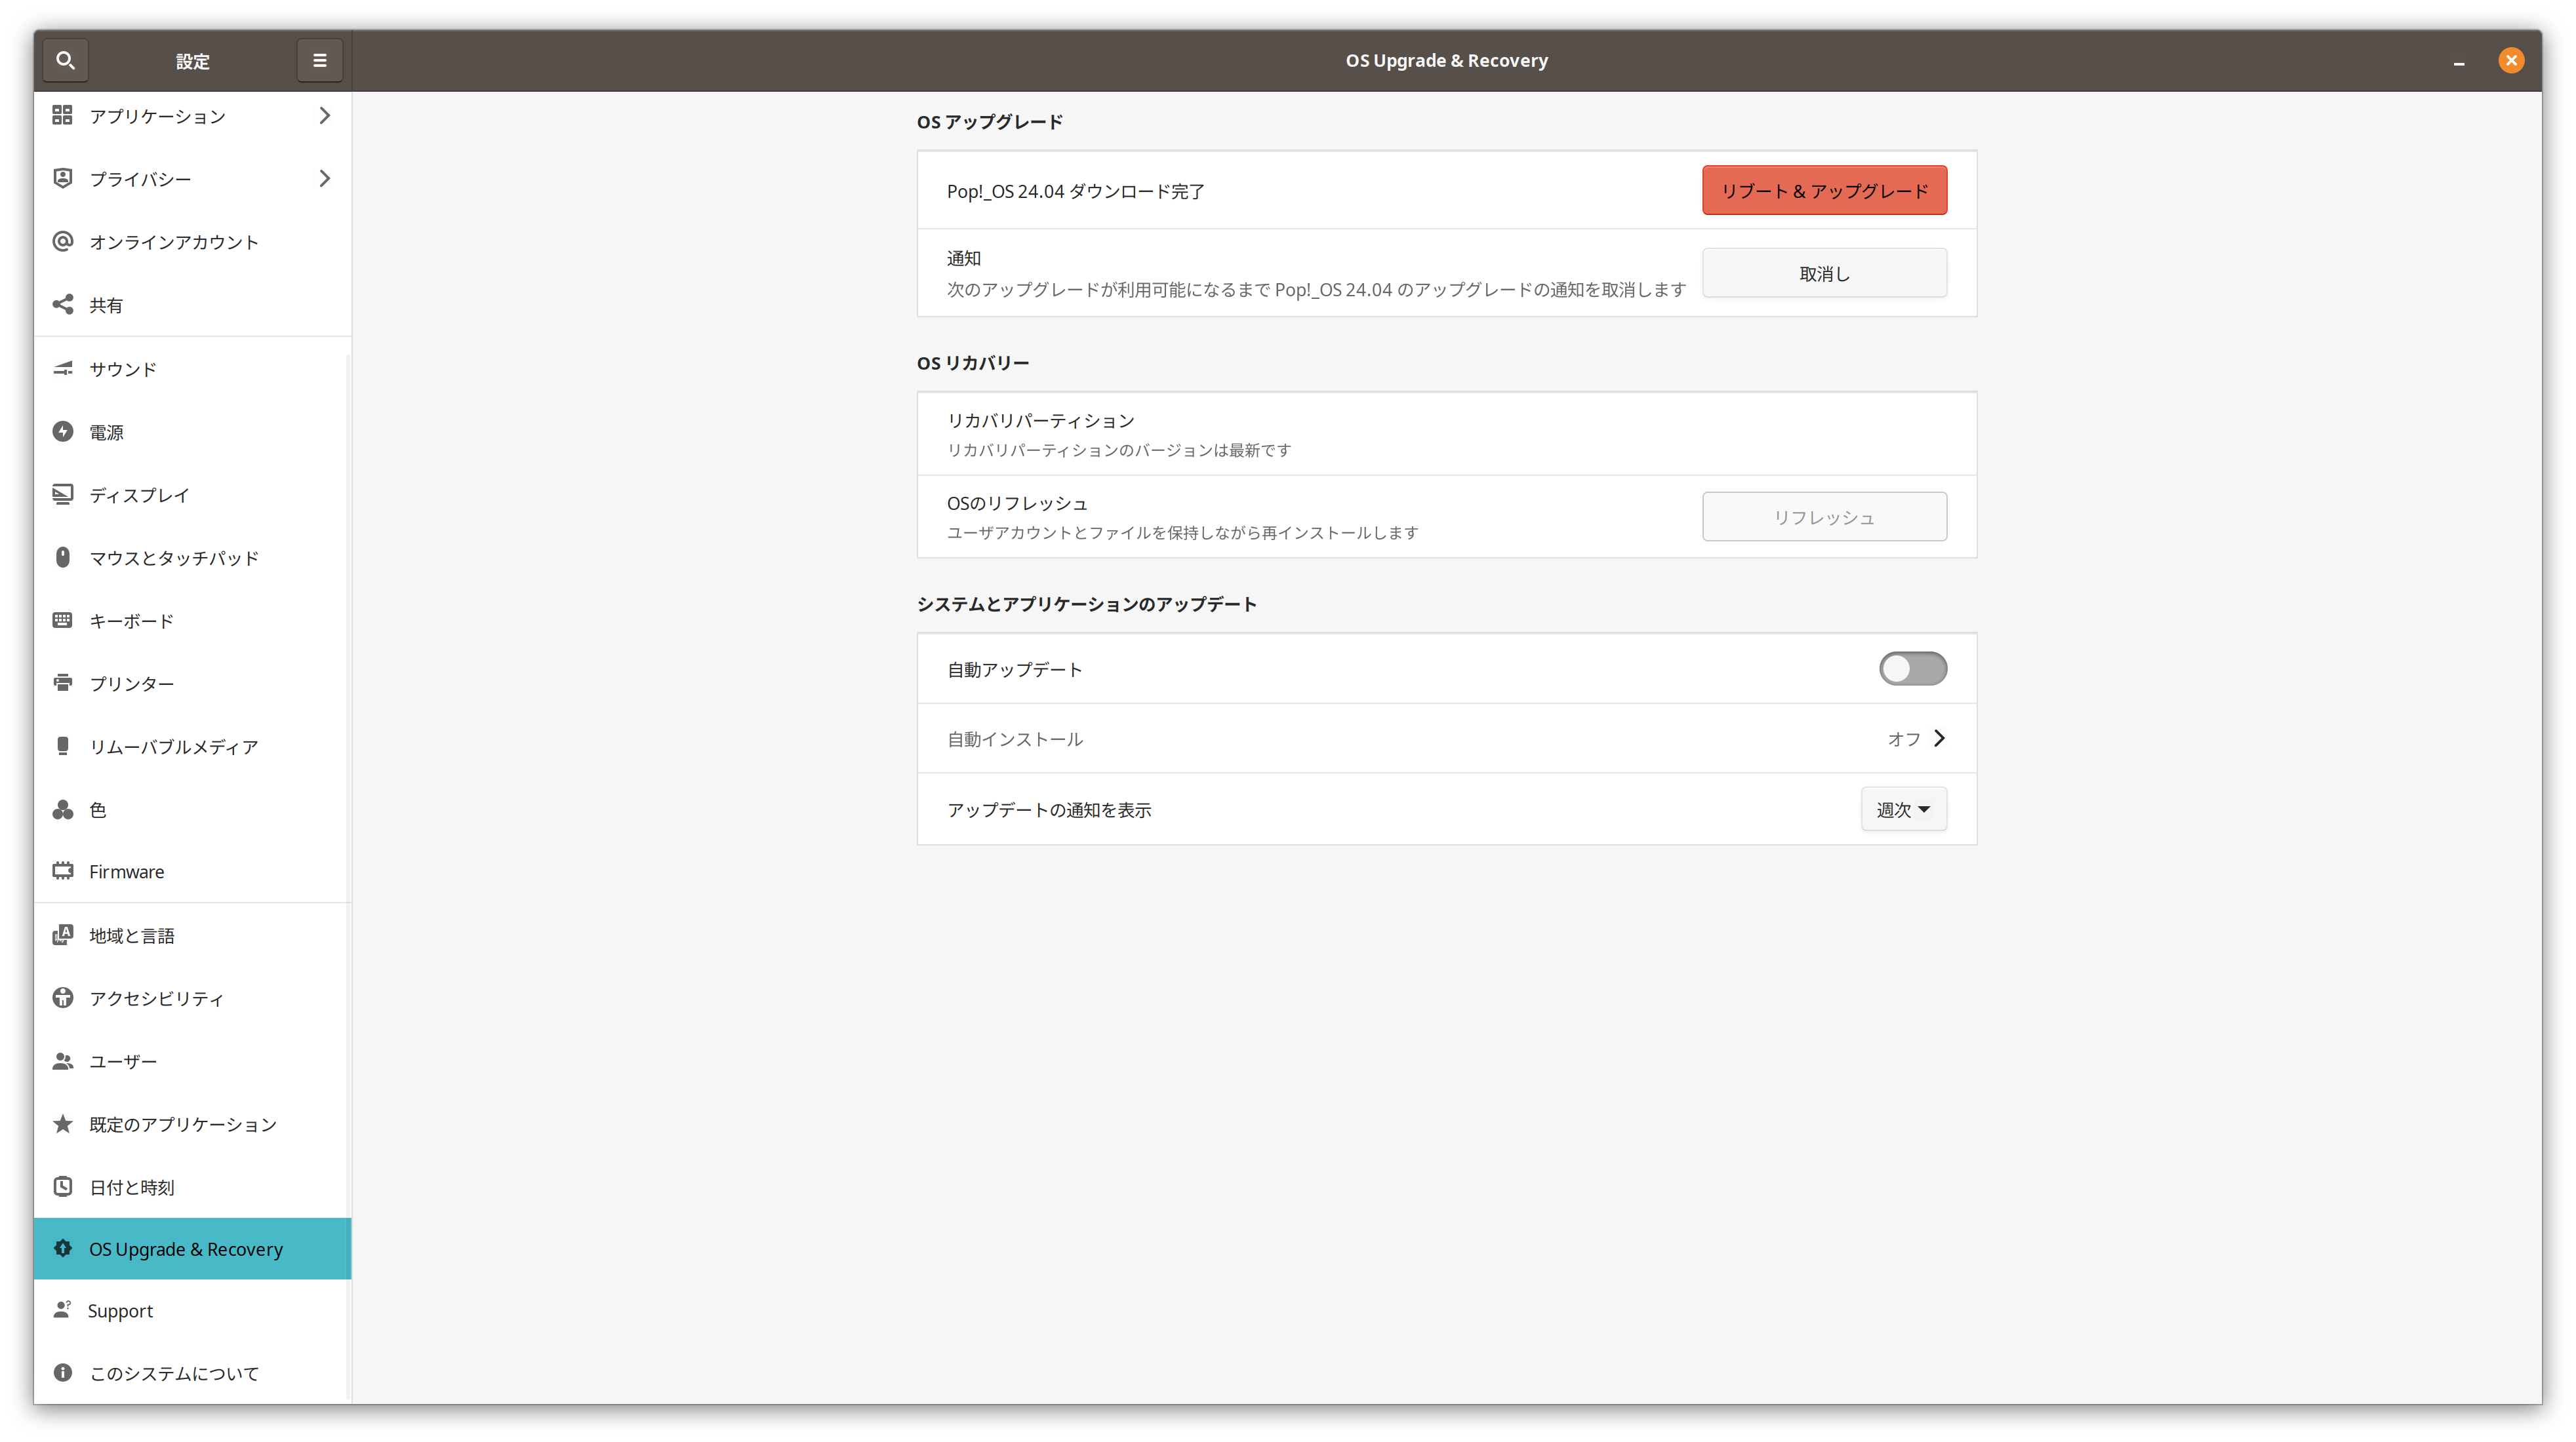This screenshot has height=1442, width=2576.
Task: Click the 電源 (Power) lightning icon
Action: (x=63, y=432)
